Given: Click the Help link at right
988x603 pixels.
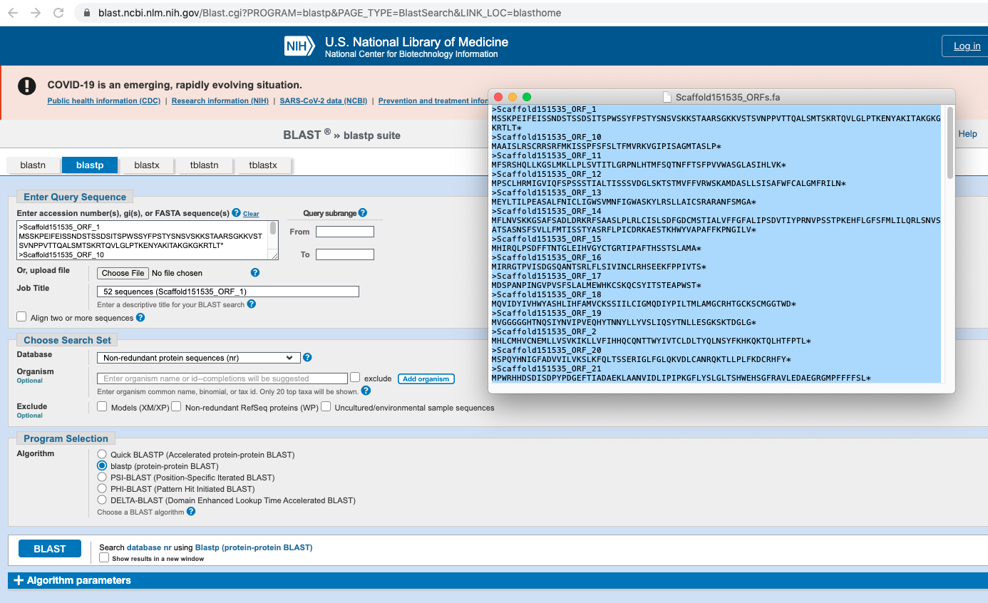Looking at the screenshot, I should (x=967, y=133).
